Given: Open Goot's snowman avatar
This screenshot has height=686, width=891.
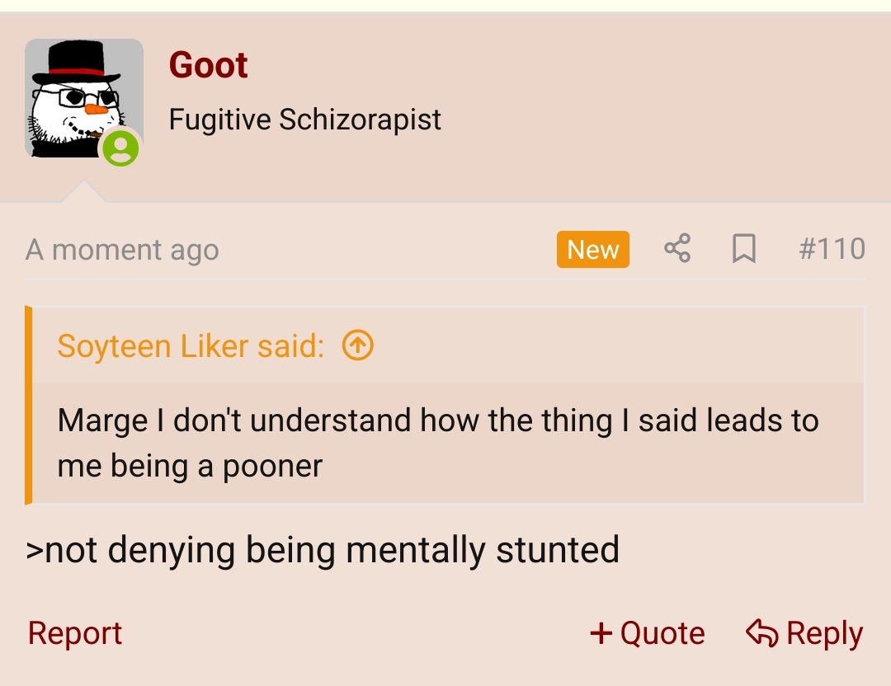Looking at the screenshot, I should click(x=84, y=98).
